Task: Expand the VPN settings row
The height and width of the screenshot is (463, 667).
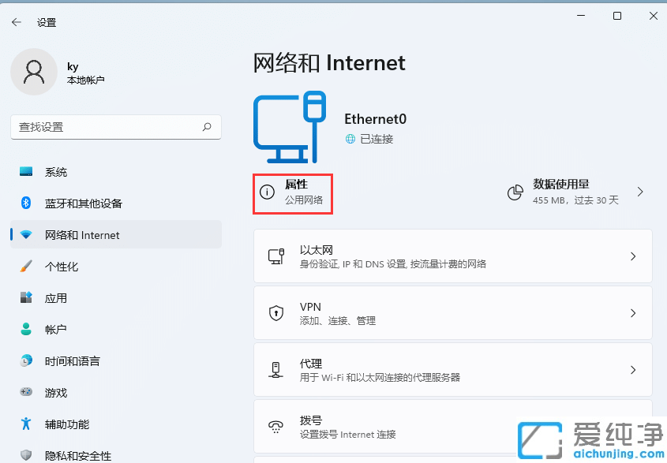Action: pyautogui.click(x=452, y=312)
